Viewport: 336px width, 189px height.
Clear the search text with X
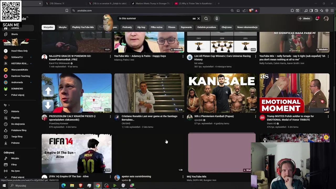(198, 18)
